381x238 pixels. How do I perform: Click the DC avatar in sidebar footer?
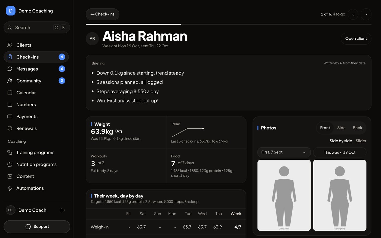[x=11, y=210]
